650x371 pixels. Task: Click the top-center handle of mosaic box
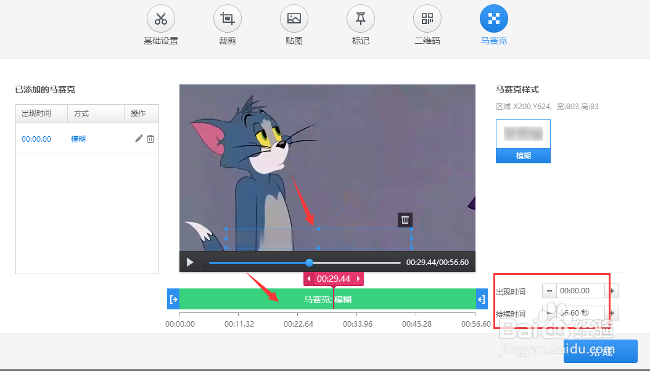click(318, 229)
